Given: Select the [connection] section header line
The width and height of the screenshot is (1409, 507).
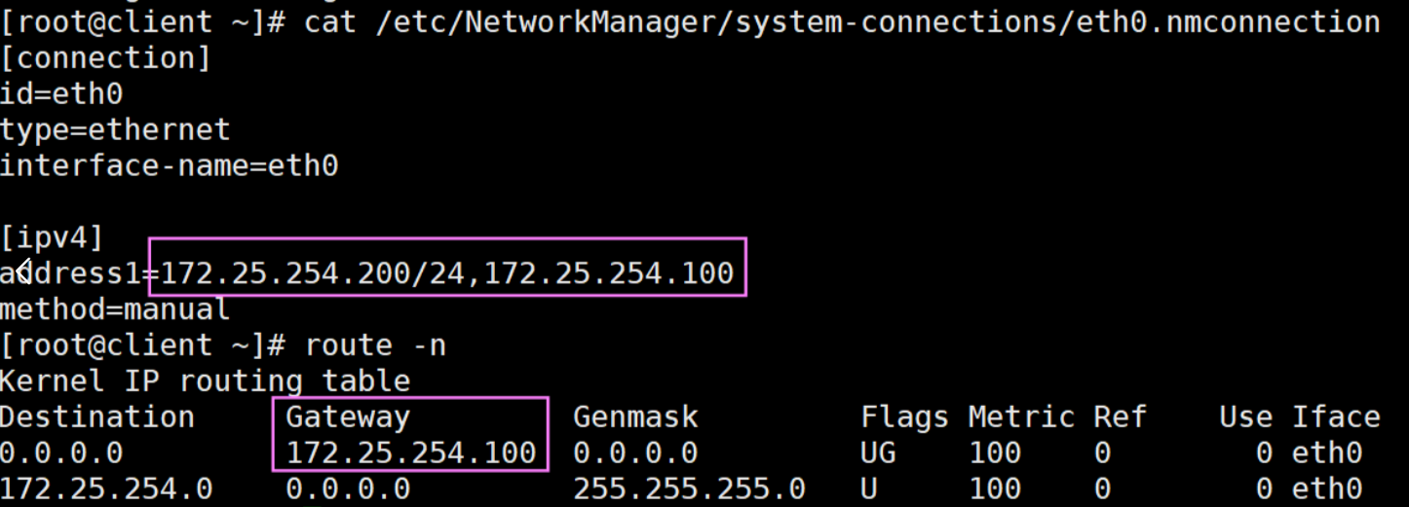Looking at the screenshot, I should (105, 58).
